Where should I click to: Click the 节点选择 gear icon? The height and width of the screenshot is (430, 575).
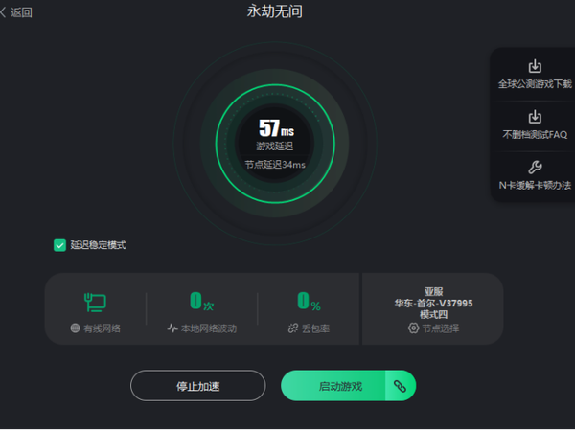413,328
